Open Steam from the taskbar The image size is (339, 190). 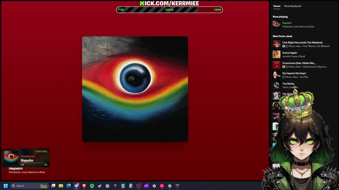click(x=100, y=186)
